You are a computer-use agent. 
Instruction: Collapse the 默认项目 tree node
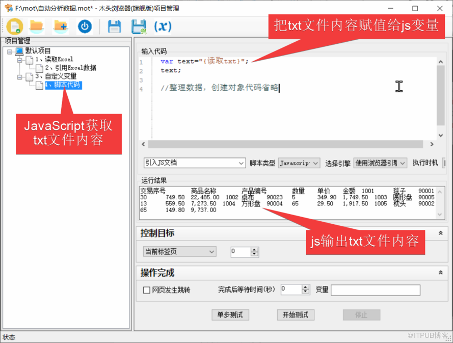10,51
